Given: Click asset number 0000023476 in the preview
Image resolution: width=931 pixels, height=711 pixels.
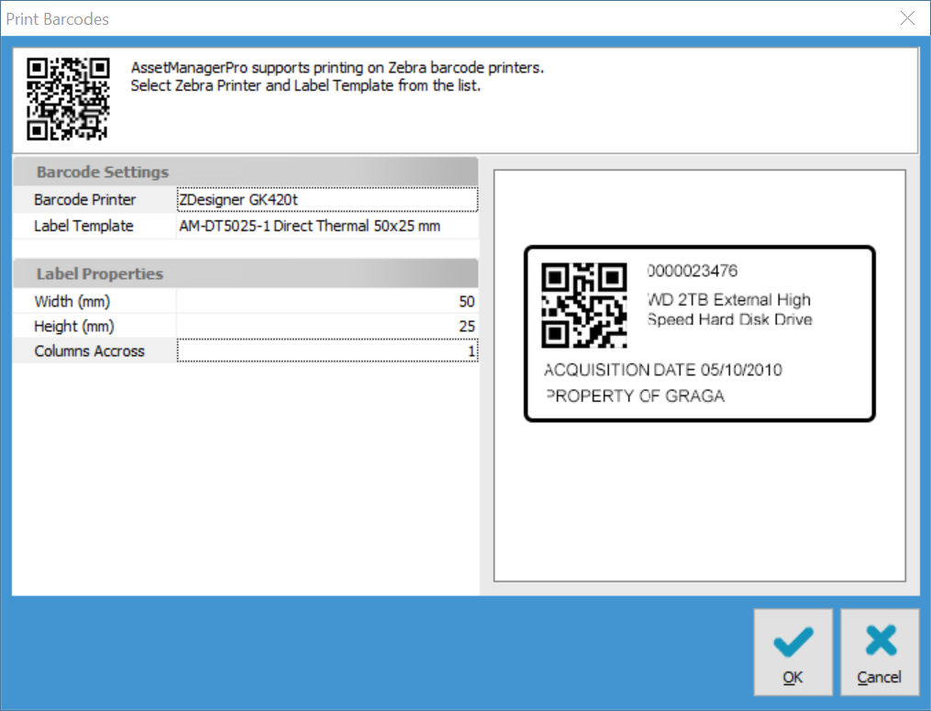Looking at the screenshot, I should pyautogui.click(x=693, y=271).
